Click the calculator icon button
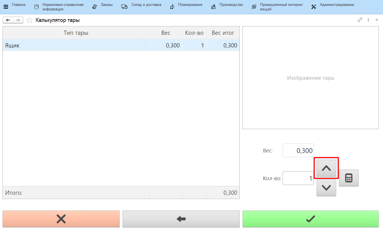The height and width of the screenshot is (229, 383). [349, 178]
